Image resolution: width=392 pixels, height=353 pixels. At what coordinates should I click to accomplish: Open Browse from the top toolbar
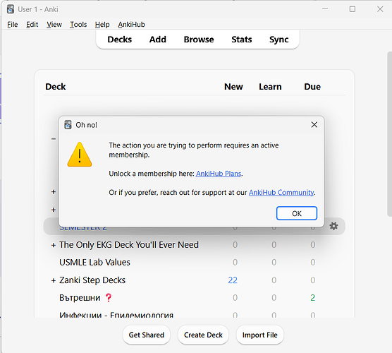[x=199, y=40]
